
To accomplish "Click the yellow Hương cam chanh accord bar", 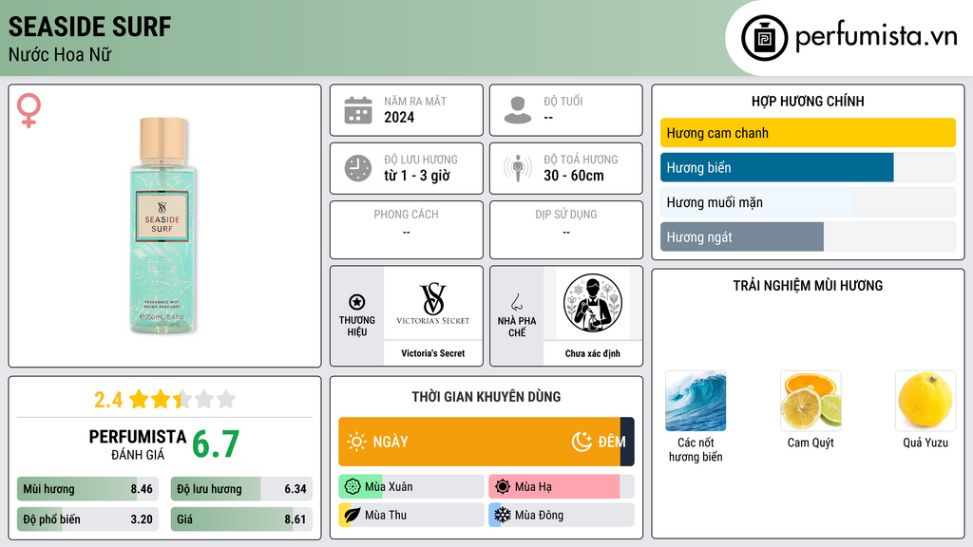I will pyautogui.click(x=808, y=133).
